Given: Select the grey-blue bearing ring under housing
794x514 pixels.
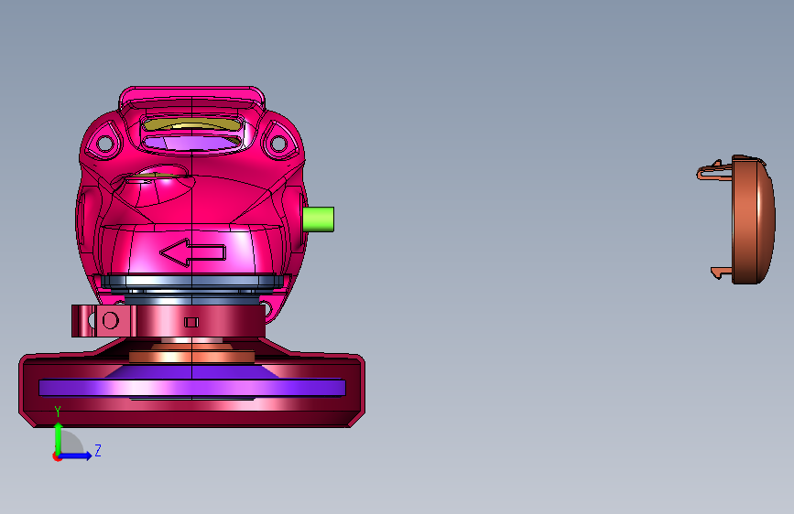Looking at the screenshot, I should (x=192, y=282).
